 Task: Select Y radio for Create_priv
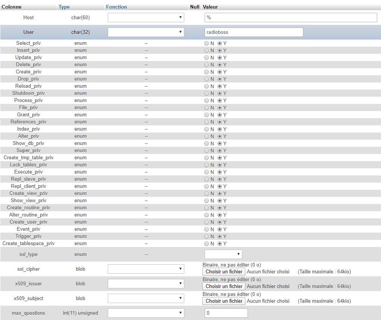220,72
